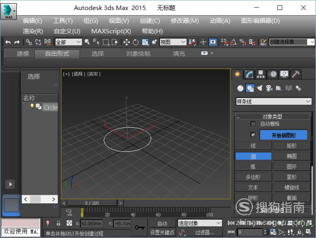Select the Unlink selection icon
This screenshot has height=238, width=316.
point(38,42)
